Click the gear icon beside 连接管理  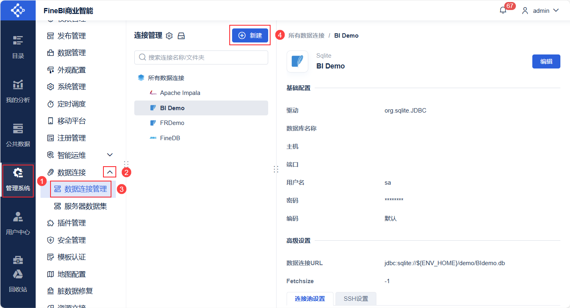point(169,36)
